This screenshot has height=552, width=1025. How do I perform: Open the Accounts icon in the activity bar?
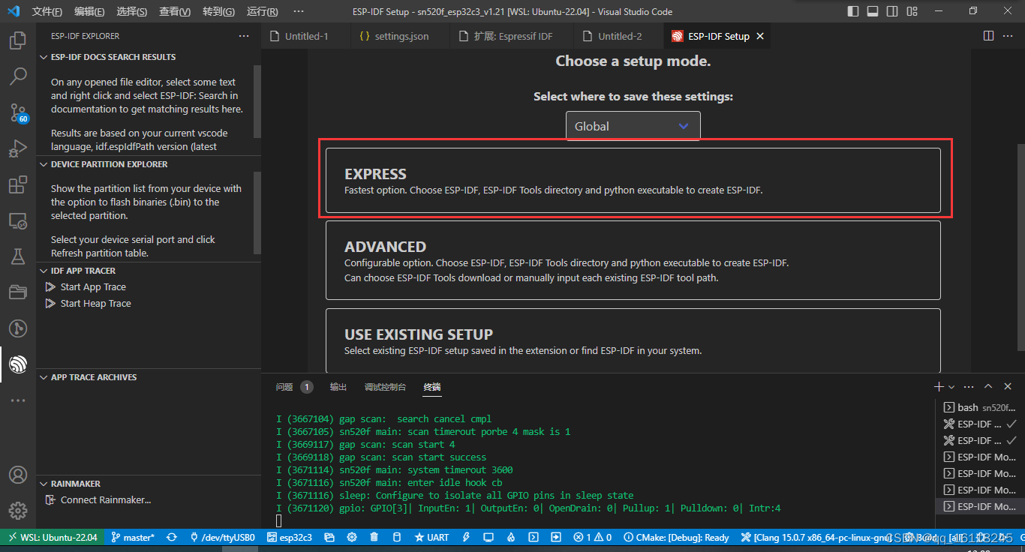[18, 475]
